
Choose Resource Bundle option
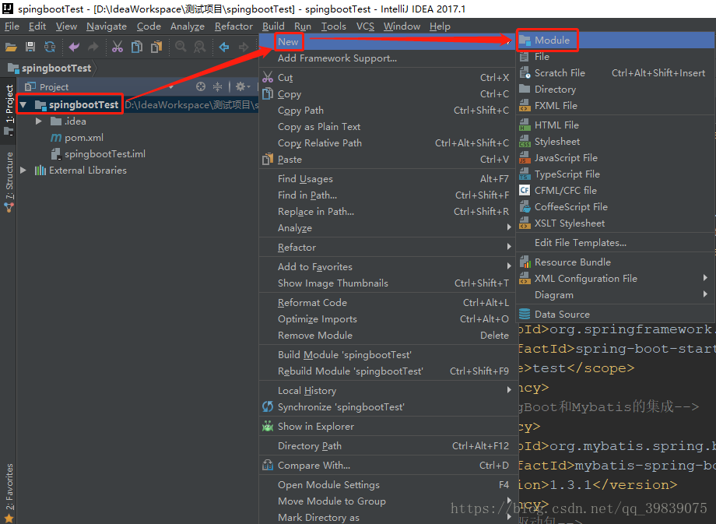pyautogui.click(x=615, y=262)
